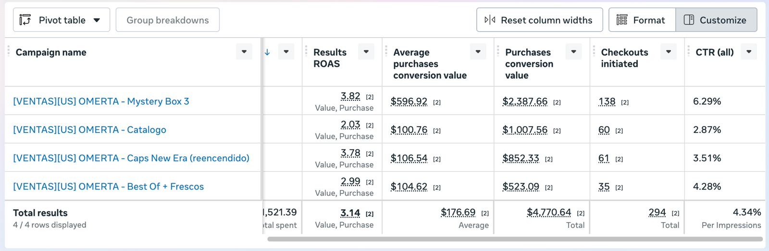Viewport: 769px width, 251px height.
Task: Open the Format options
Action: click(642, 20)
